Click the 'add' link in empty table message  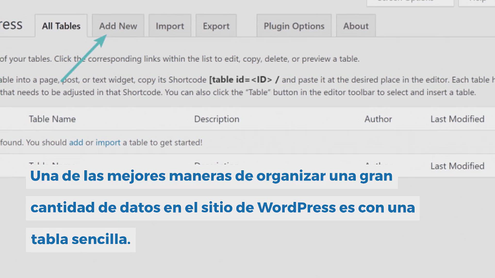(76, 142)
